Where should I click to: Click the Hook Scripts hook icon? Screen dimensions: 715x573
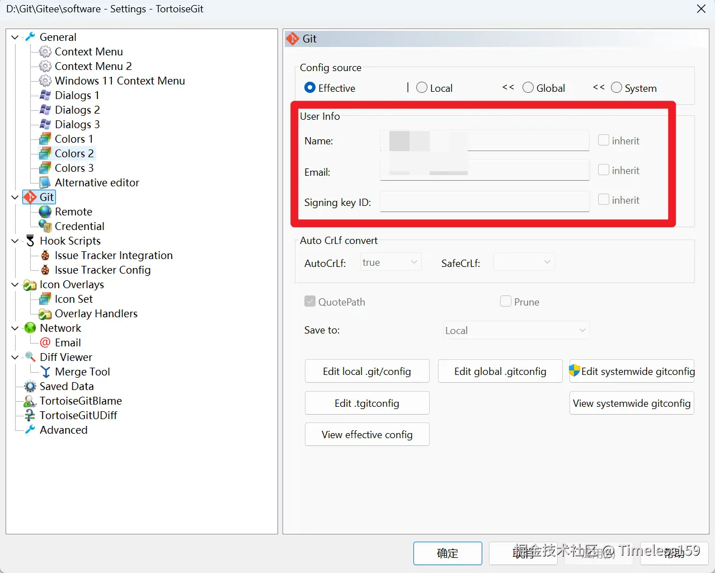pos(30,241)
